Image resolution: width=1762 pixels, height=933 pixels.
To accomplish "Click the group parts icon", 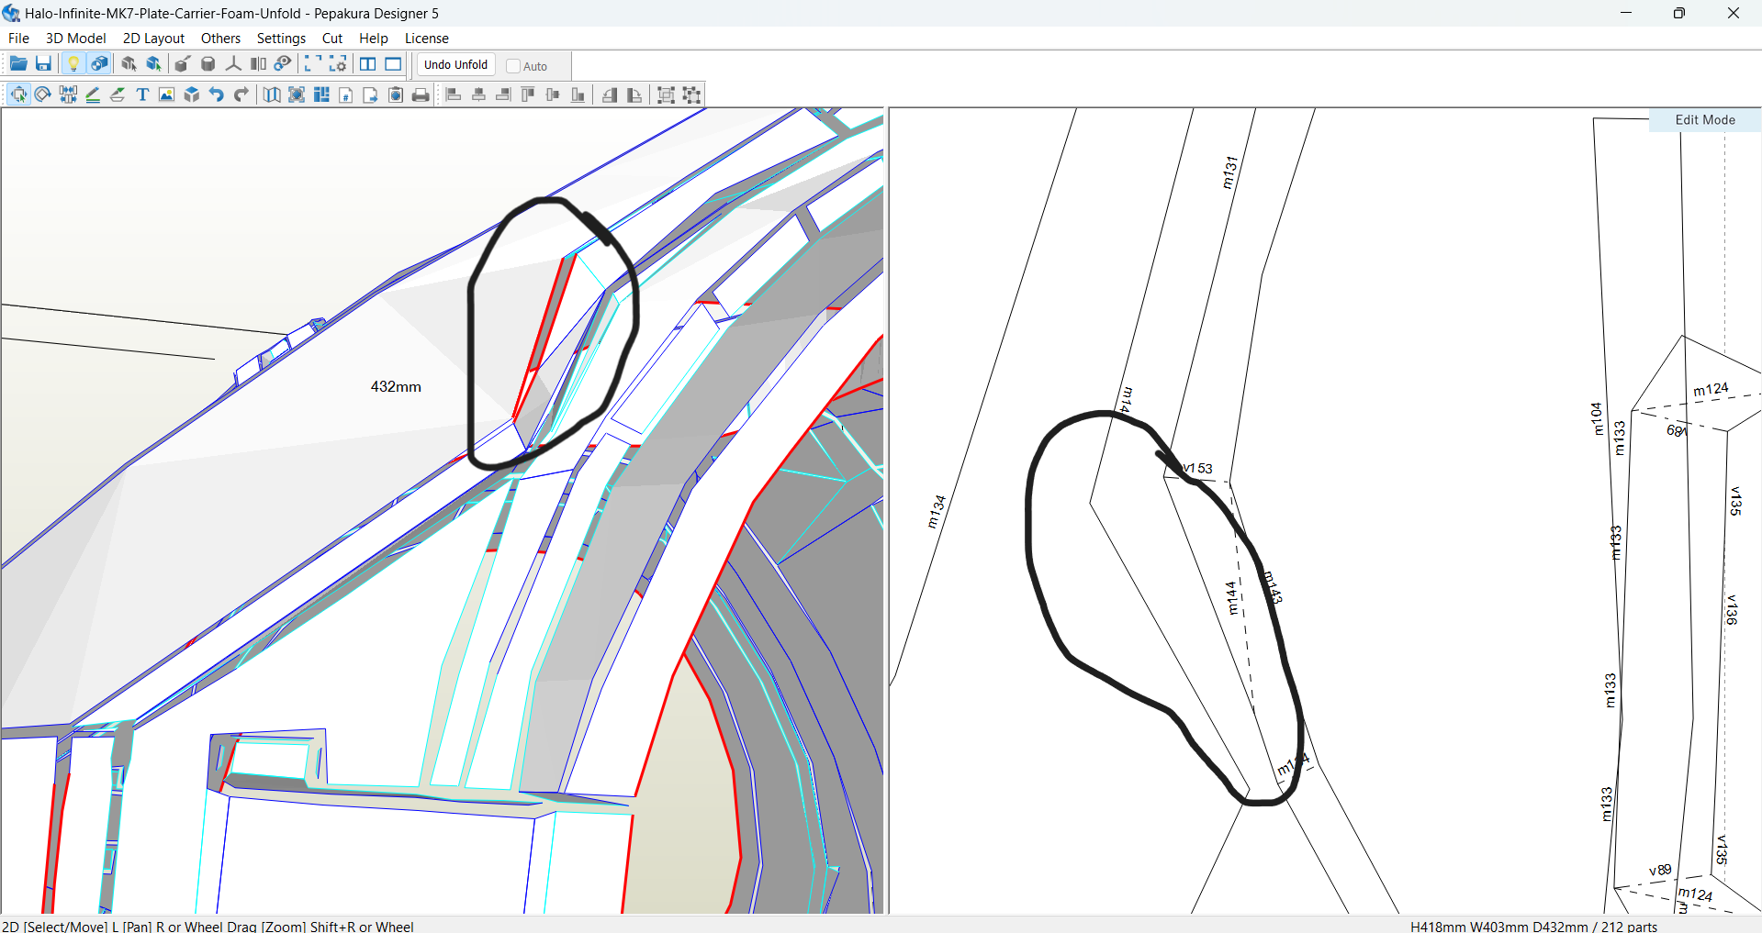I will 667,94.
